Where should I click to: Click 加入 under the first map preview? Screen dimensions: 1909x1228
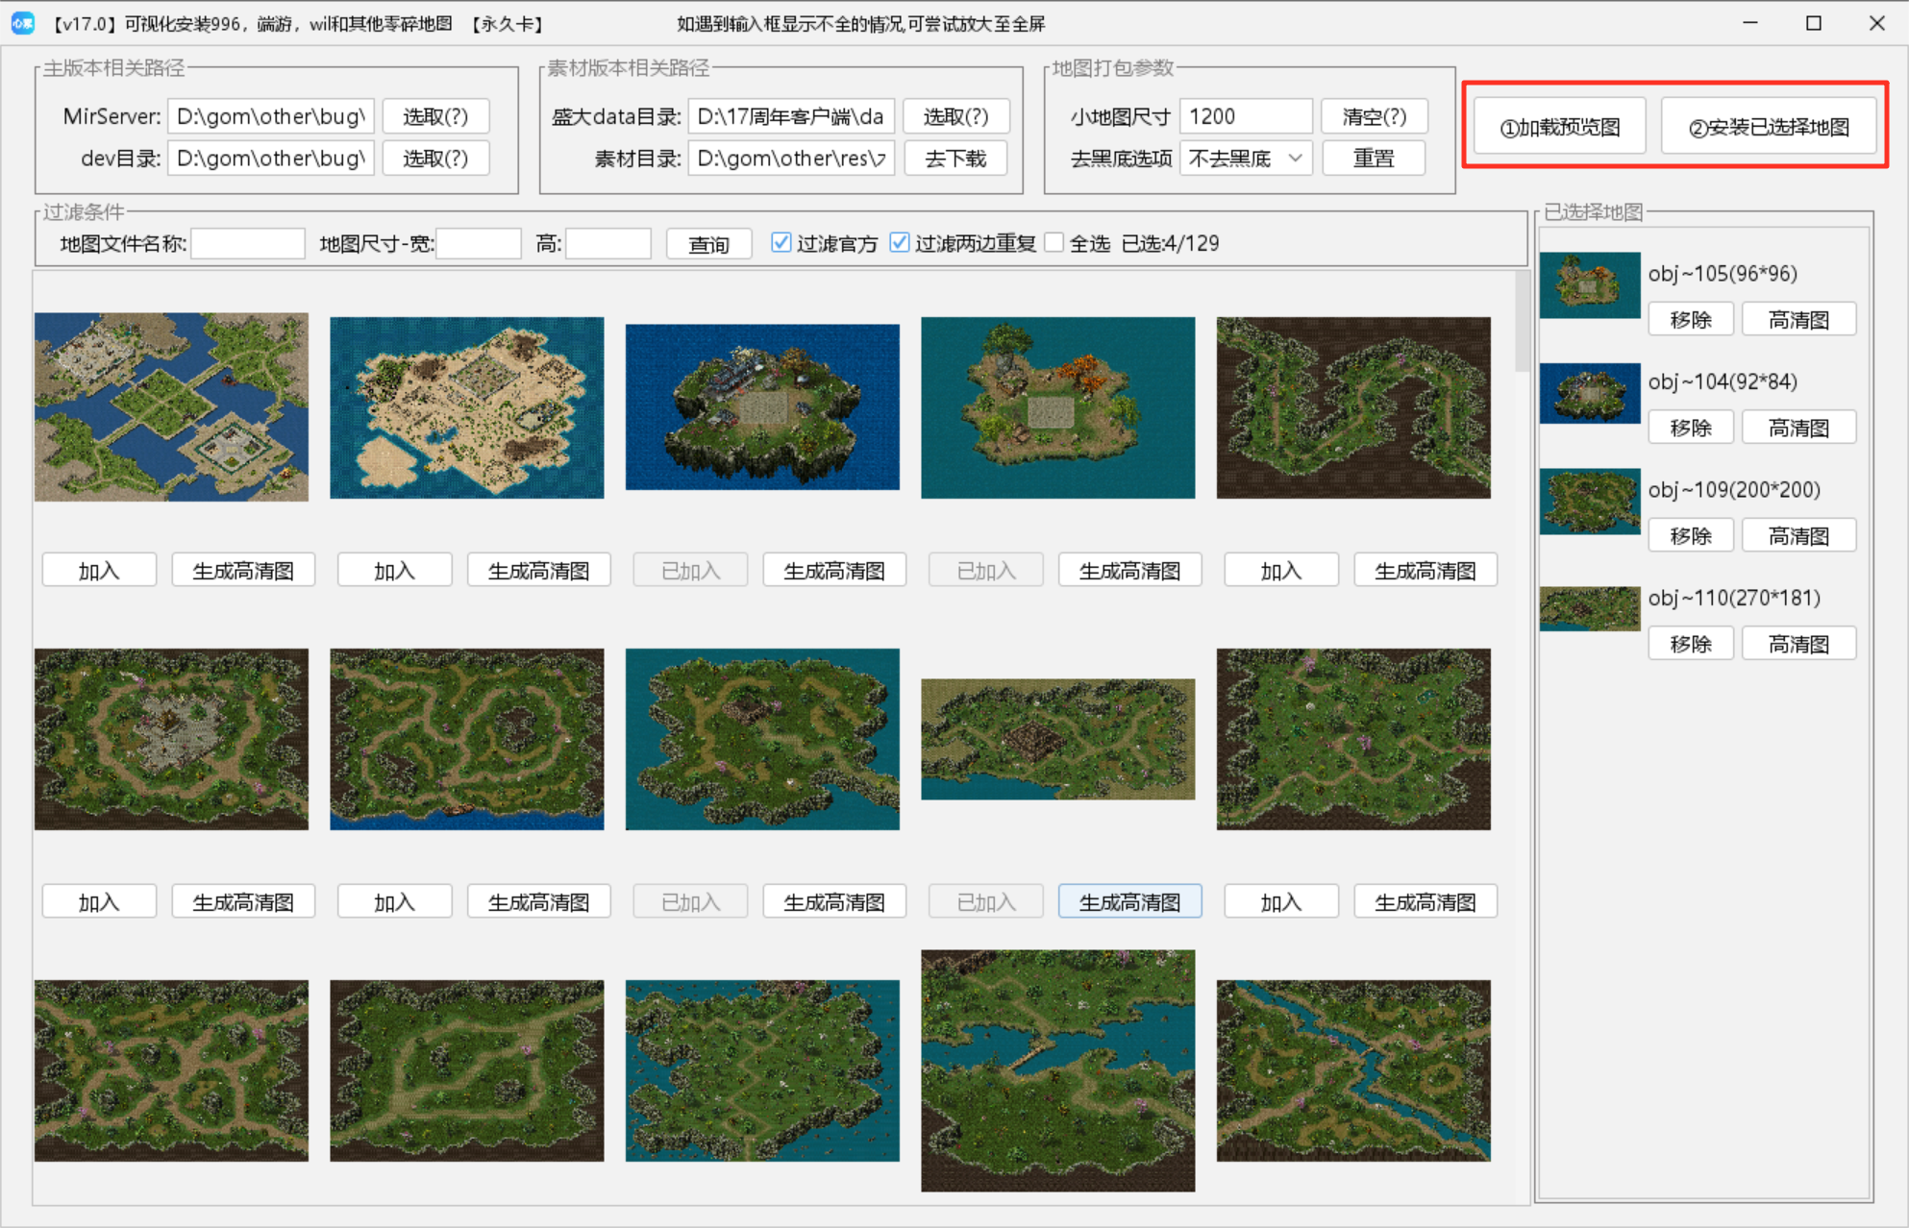99,571
